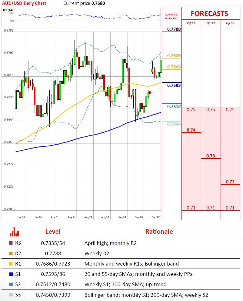243x301 pixels.
Task: Click the 'Q4 16' column header
Action: click(x=191, y=23)
